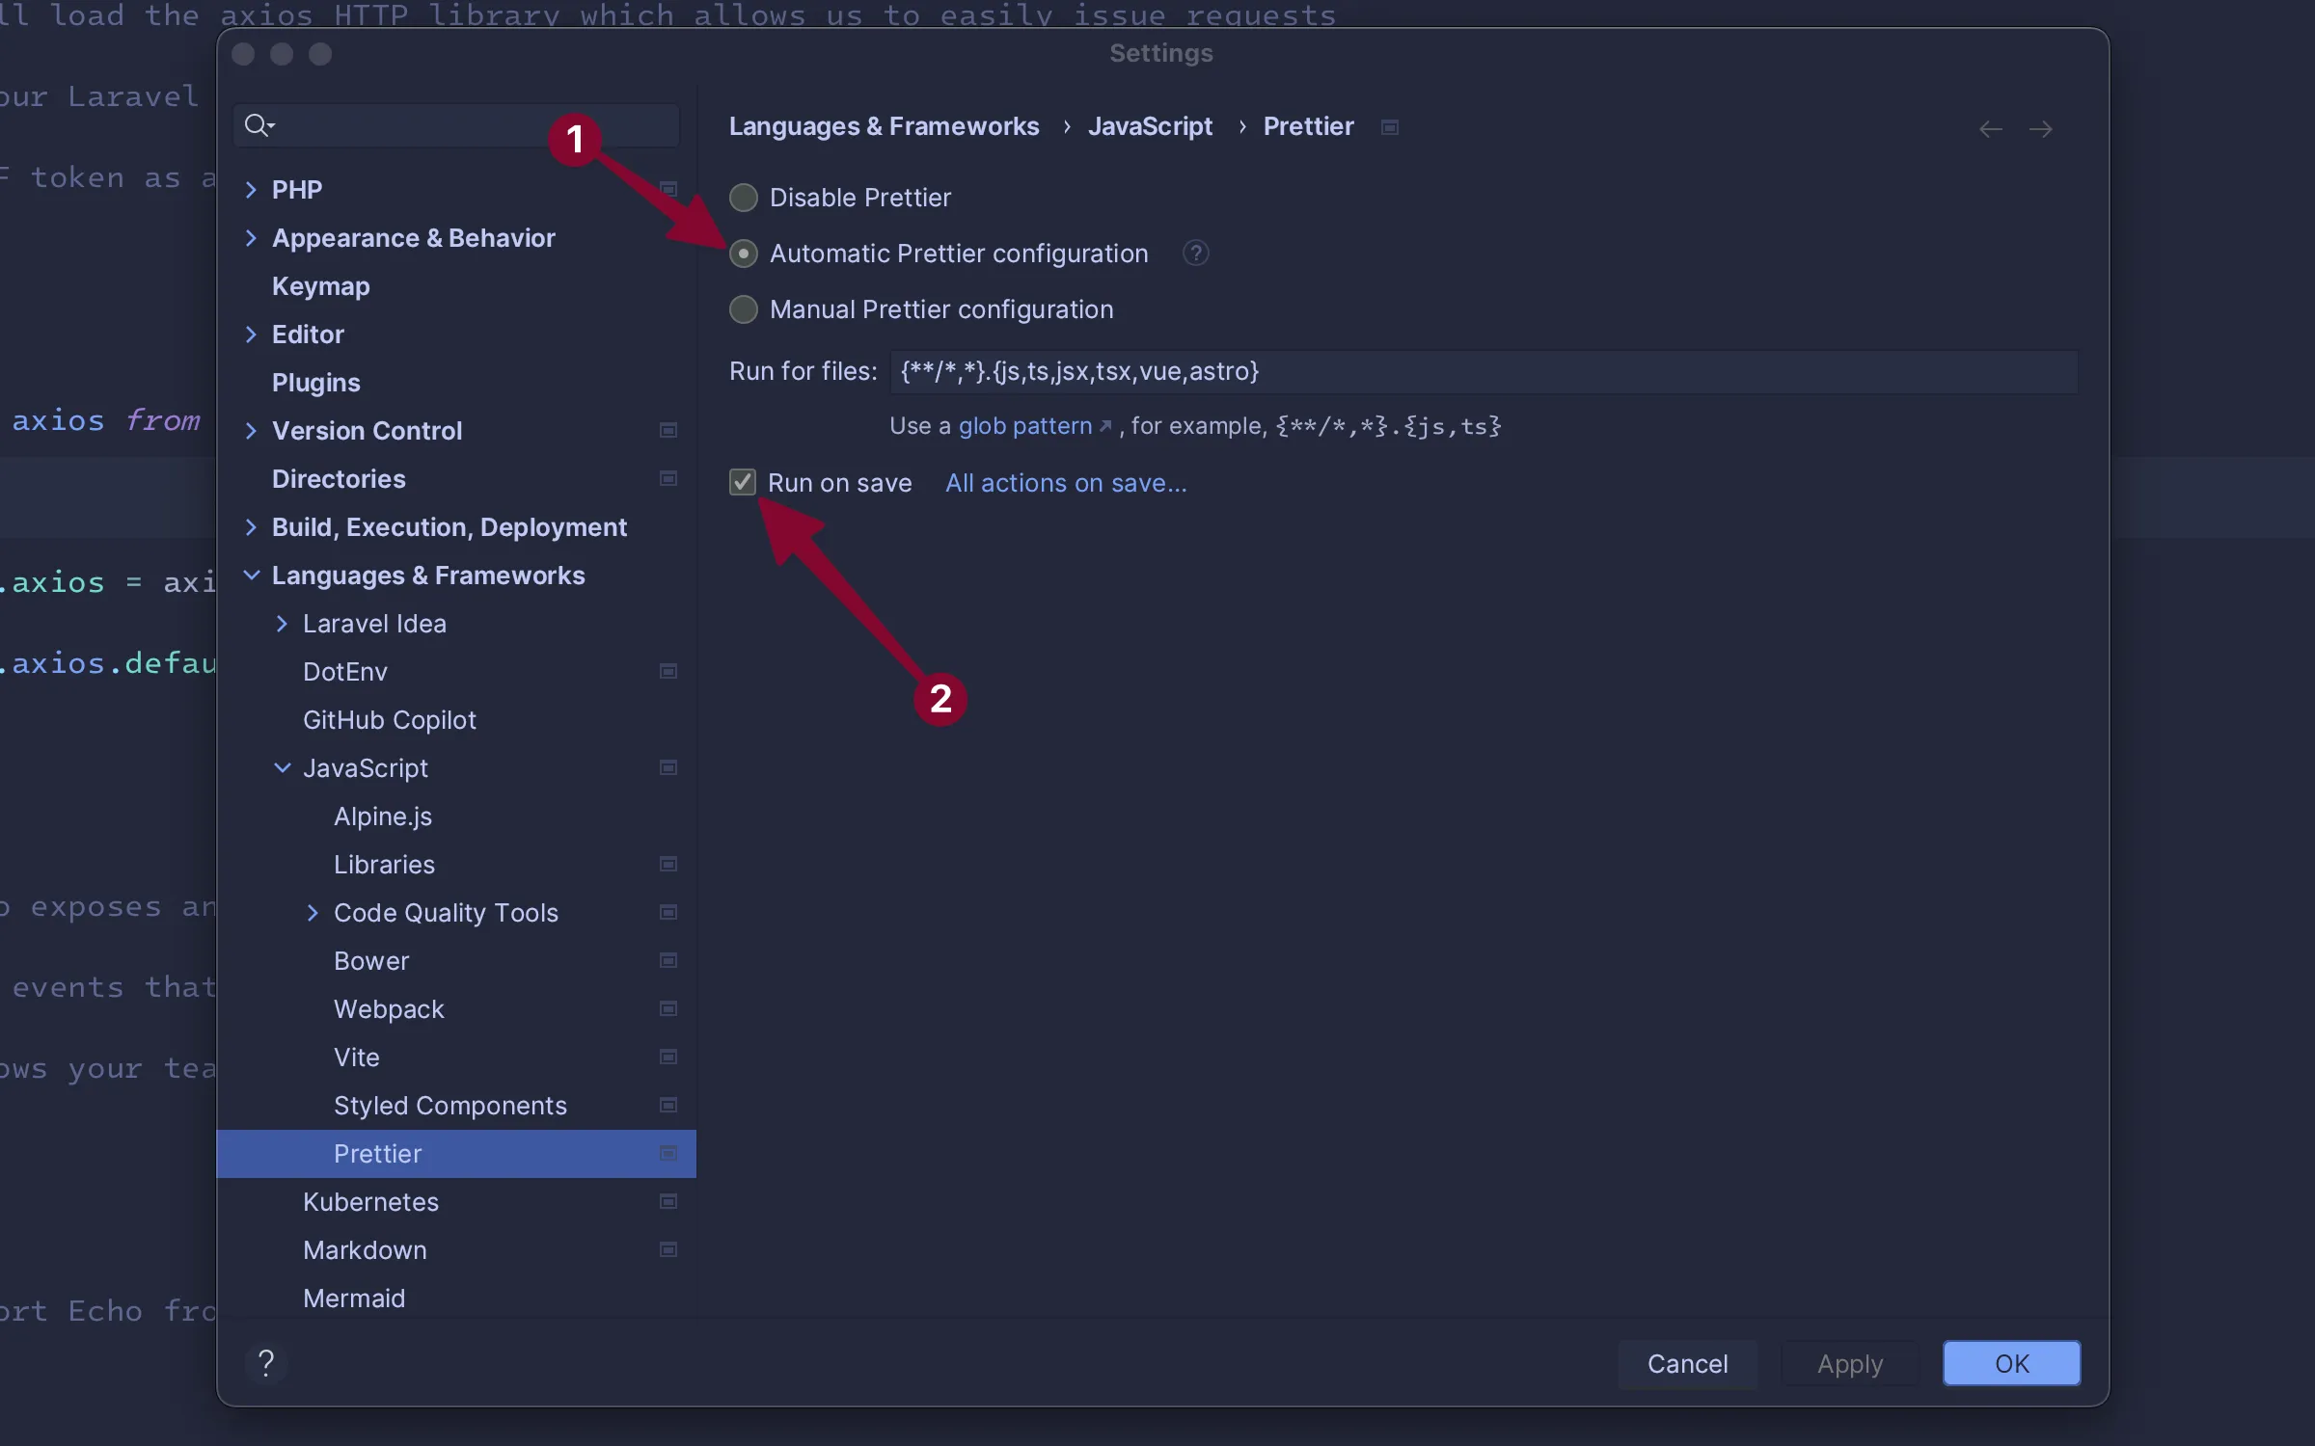Image resolution: width=2315 pixels, height=1446 pixels.
Task: Click the project-level icon next to Prettier breadcrumb
Action: 1389,127
